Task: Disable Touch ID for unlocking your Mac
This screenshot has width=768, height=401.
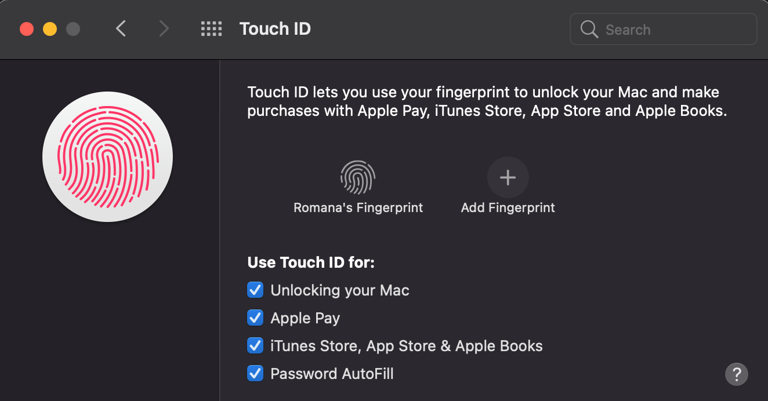Action: point(255,290)
